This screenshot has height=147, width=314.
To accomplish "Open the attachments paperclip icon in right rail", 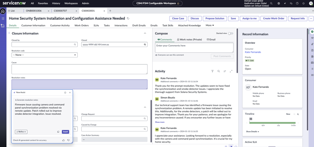I will pos(312,44).
